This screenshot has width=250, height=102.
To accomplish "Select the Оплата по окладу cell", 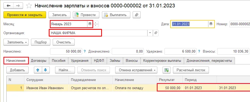I will 135,88.
